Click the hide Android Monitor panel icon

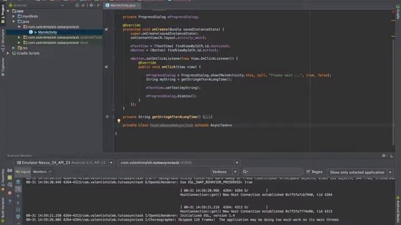392,156
